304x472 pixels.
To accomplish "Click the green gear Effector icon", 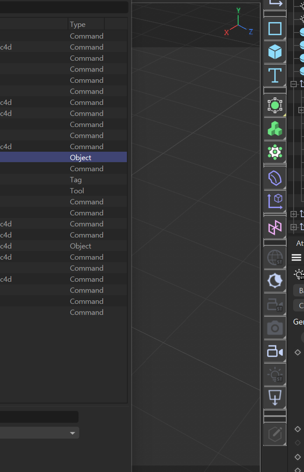I will (275, 152).
